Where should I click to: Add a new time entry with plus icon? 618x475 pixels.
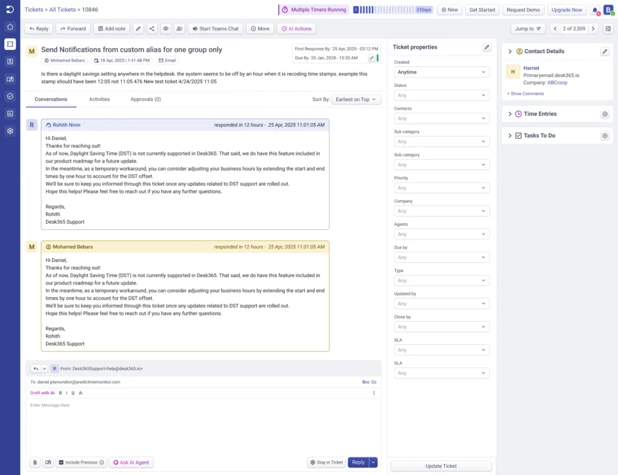(605, 114)
